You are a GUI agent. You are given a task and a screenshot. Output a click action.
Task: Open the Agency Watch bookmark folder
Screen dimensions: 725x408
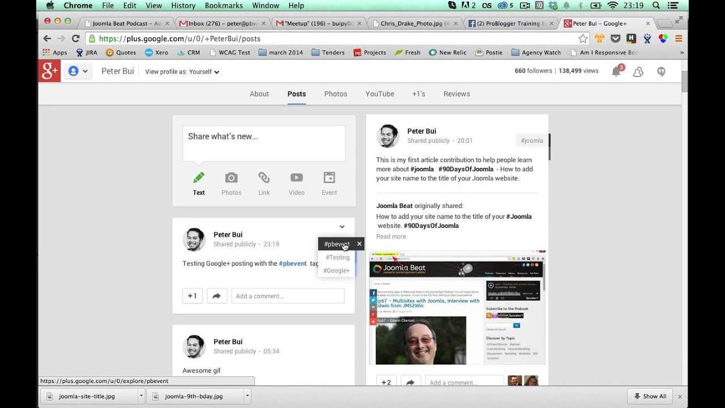coord(536,52)
